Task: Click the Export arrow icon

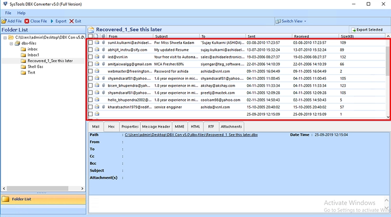Action: [x=52, y=21]
